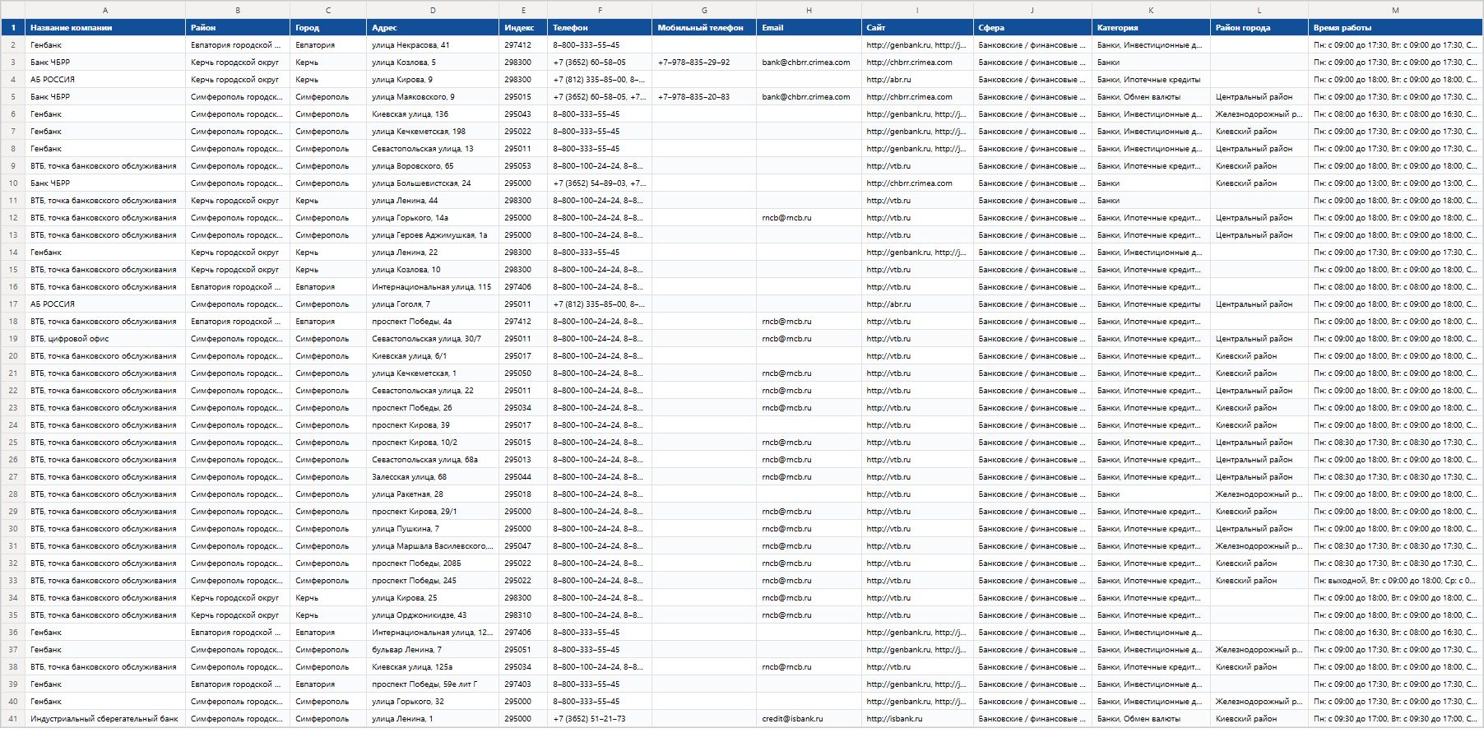Click the 'Банки, Обмен валюты' cell in row 5
1484x742 pixels.
click(1151, 97)
